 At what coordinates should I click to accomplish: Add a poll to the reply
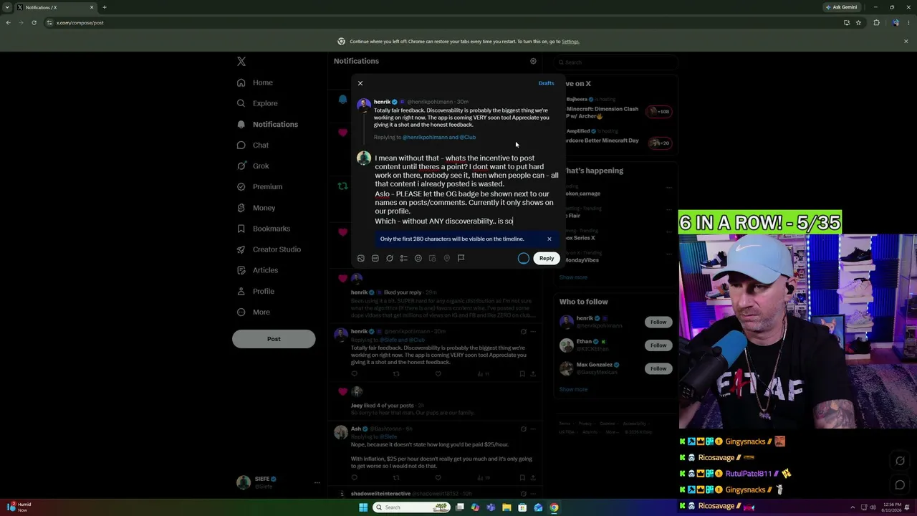click(404, 258)
